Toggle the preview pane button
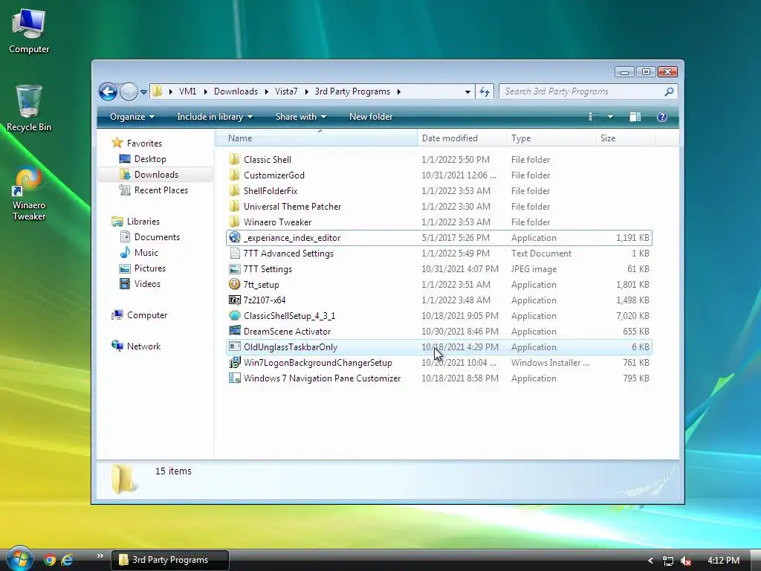 coord(635,117)
